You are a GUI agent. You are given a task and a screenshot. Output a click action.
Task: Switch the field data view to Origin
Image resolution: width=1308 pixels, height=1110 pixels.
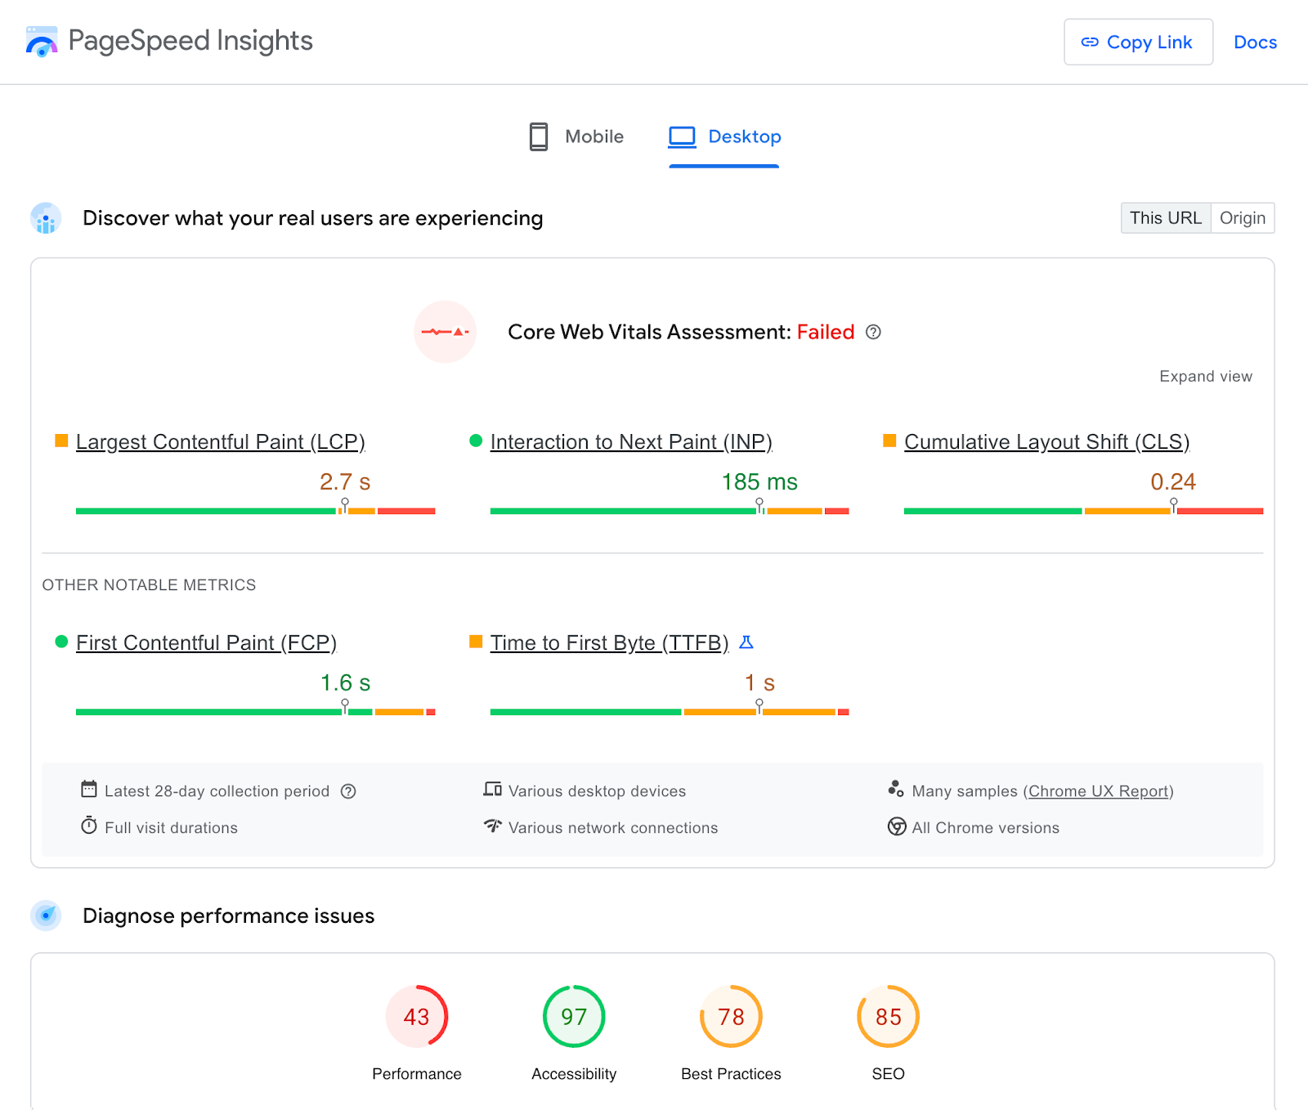point(1242,218)
